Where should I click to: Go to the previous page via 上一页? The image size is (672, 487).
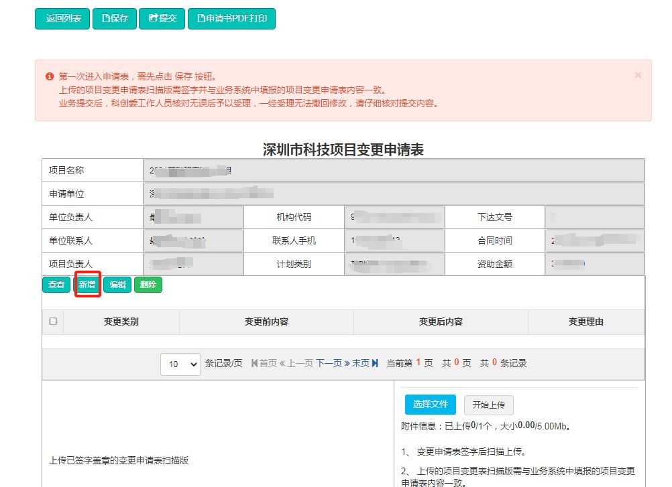coord(295,362)
